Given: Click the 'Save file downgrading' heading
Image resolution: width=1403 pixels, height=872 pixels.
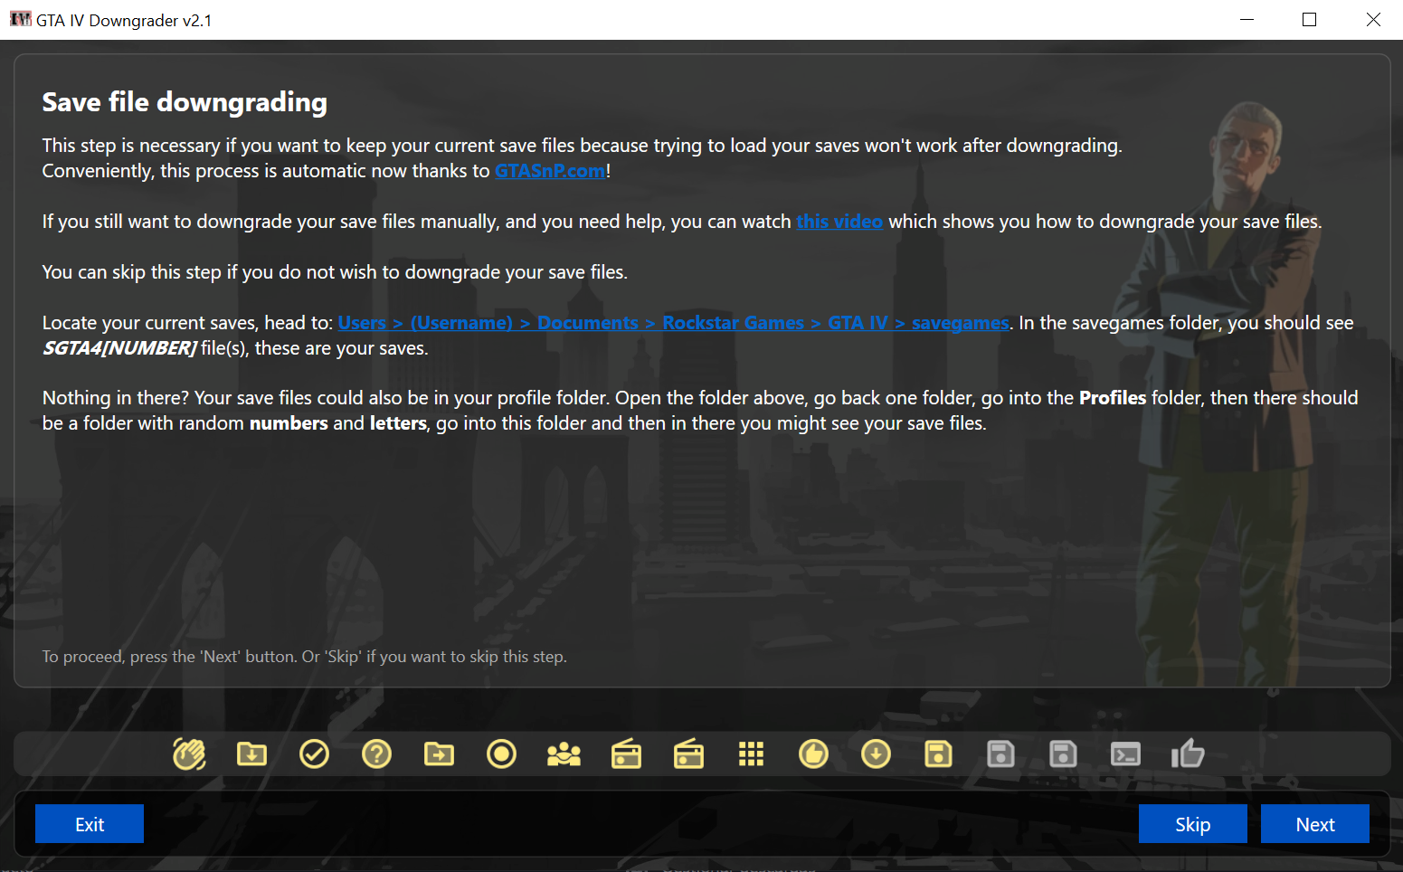Looking at the screenshot, I should click(x=185, y=102).
